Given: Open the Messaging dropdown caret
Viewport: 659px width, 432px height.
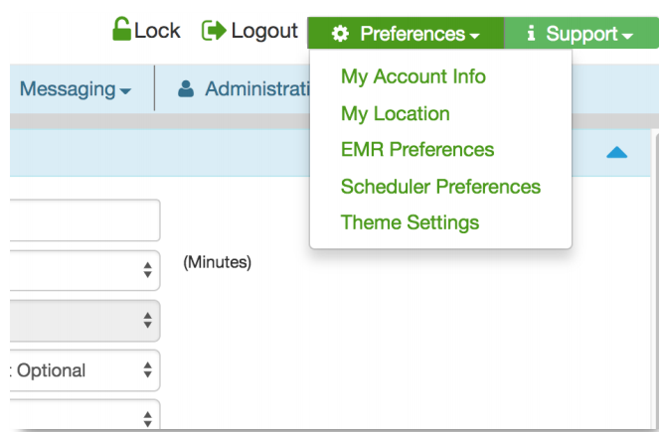Looking at the screenshot, I should coord(125,91).
